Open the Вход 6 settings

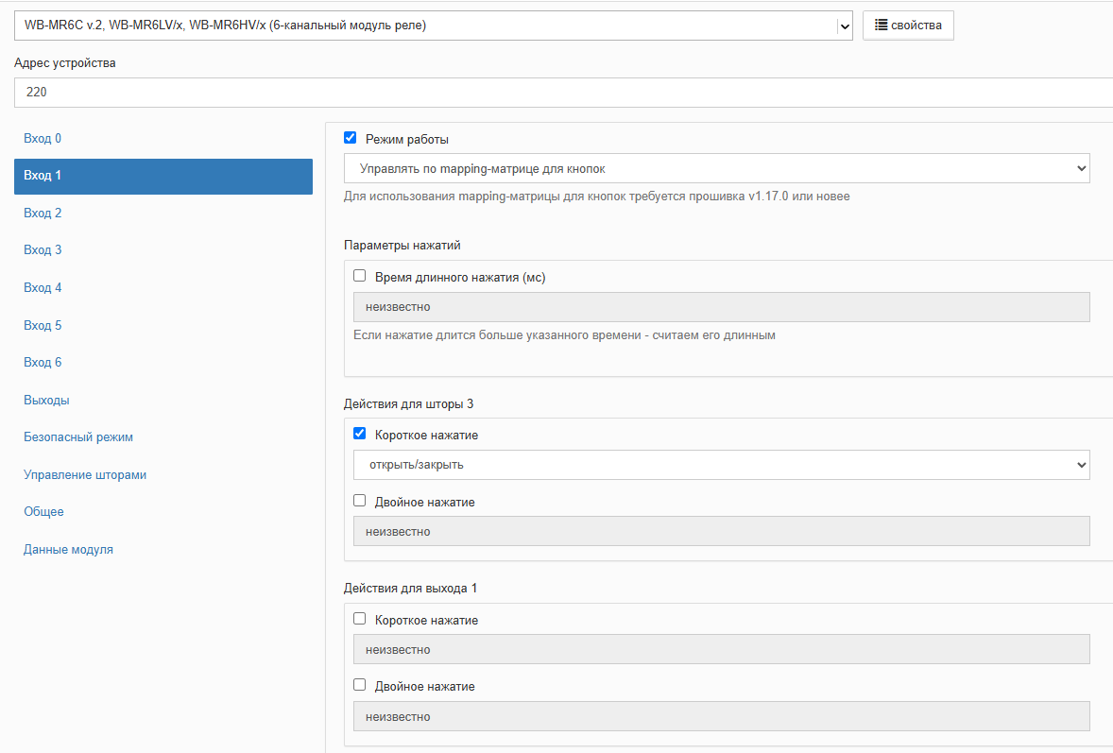pyautogui.click(x=43, y=363)
